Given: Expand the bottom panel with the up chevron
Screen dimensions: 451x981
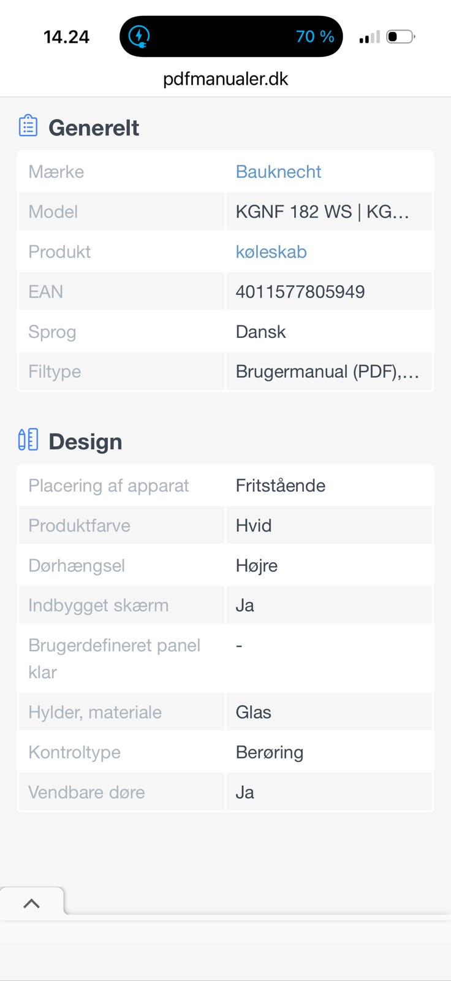Looking at the screenshot, I should tap(31, 903).
